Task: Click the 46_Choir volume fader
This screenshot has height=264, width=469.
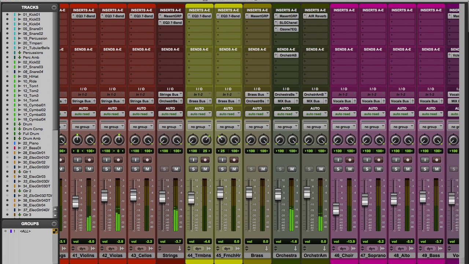Action: 336,209
